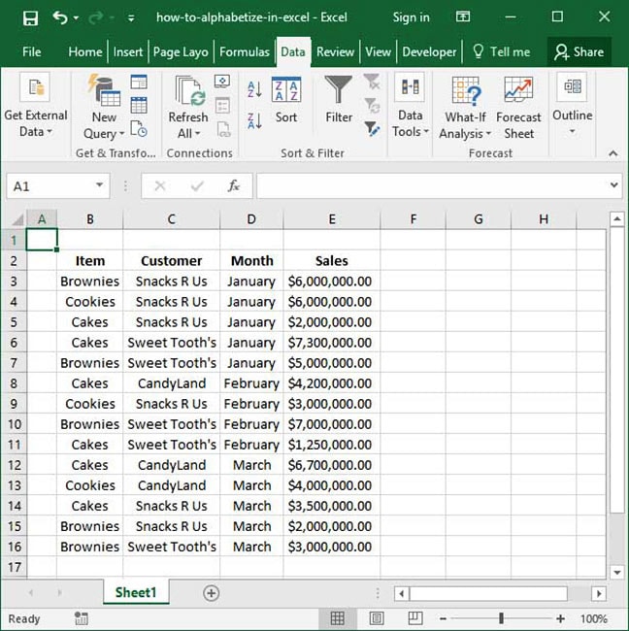Viewport: 629px width, 631px height.
Task: Open the custom Sort dialog button
Action: click(286, 100)
